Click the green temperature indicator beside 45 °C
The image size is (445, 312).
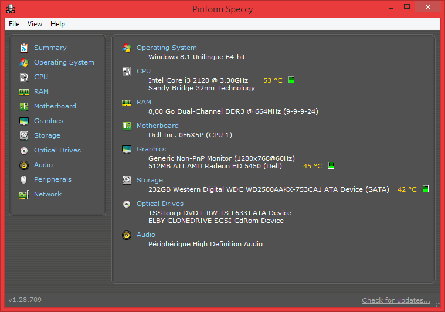coord(331,165)
